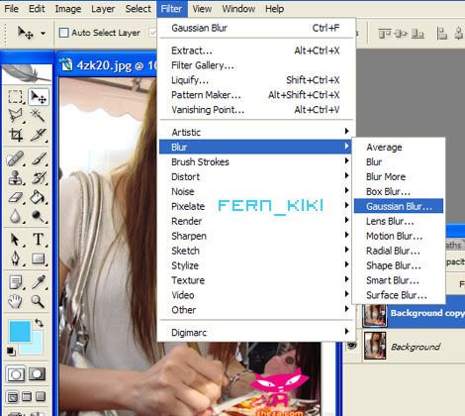Open the tool preset picker arrow
The image size is (465, 416).
tap(43, 33)
